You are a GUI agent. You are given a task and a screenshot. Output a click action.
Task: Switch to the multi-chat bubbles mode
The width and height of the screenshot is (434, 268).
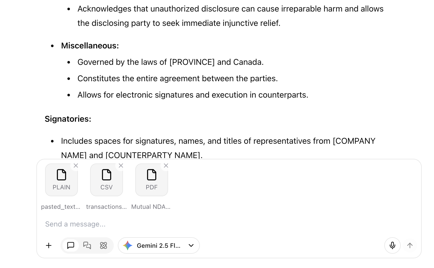pos(87,245)
